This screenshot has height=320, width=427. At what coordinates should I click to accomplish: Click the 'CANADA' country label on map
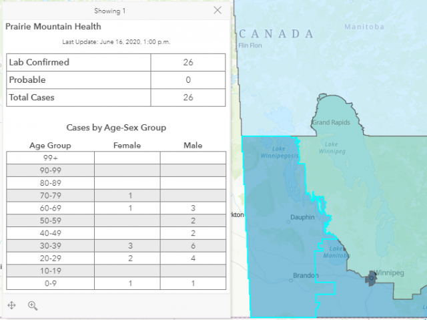click(276, 34)
